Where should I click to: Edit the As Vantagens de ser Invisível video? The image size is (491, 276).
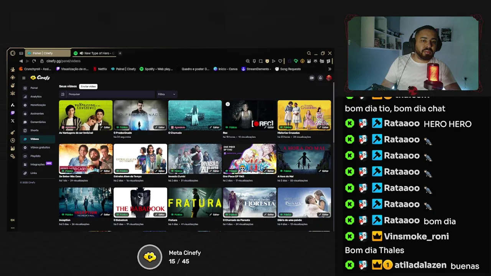tap(105, 127)
